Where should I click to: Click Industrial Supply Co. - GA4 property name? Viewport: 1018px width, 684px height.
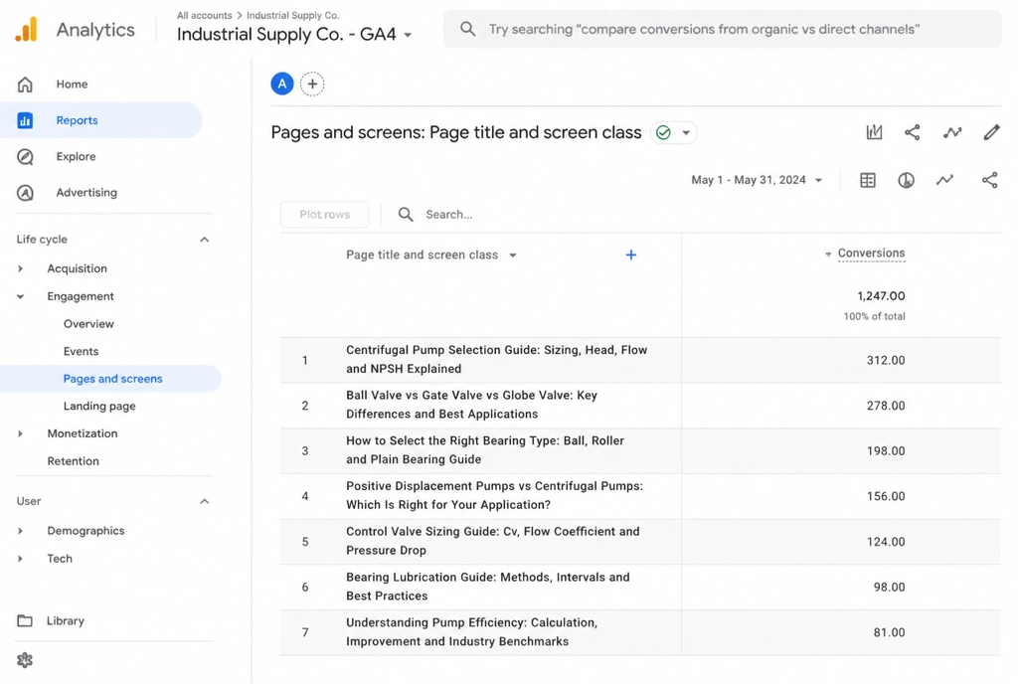[x=286, y=35]
